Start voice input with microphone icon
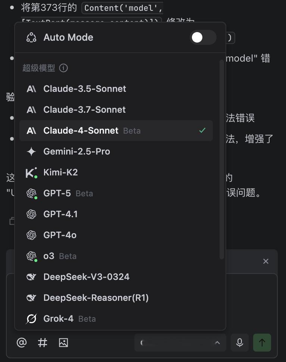This screenshot has height=362, width=286. (240, 343)
